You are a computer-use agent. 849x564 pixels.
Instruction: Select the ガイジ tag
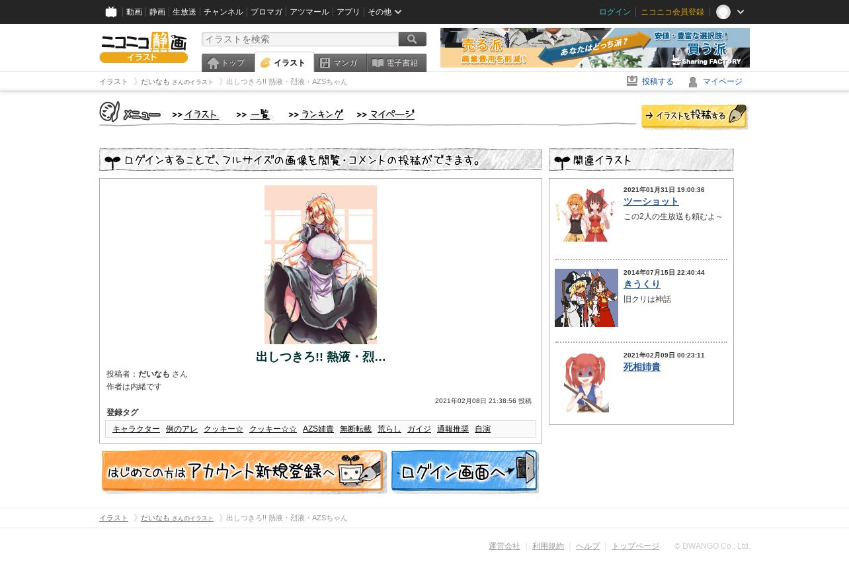coord(419,429)
